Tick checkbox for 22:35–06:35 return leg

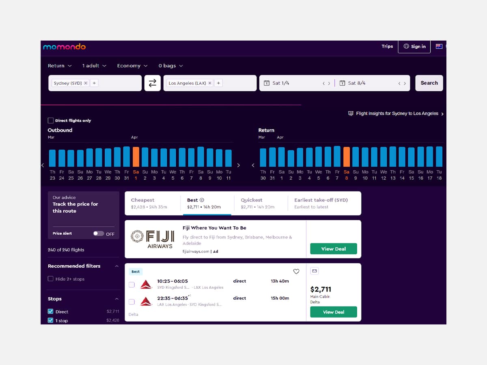pyautogui.click(x=131, y=302)
